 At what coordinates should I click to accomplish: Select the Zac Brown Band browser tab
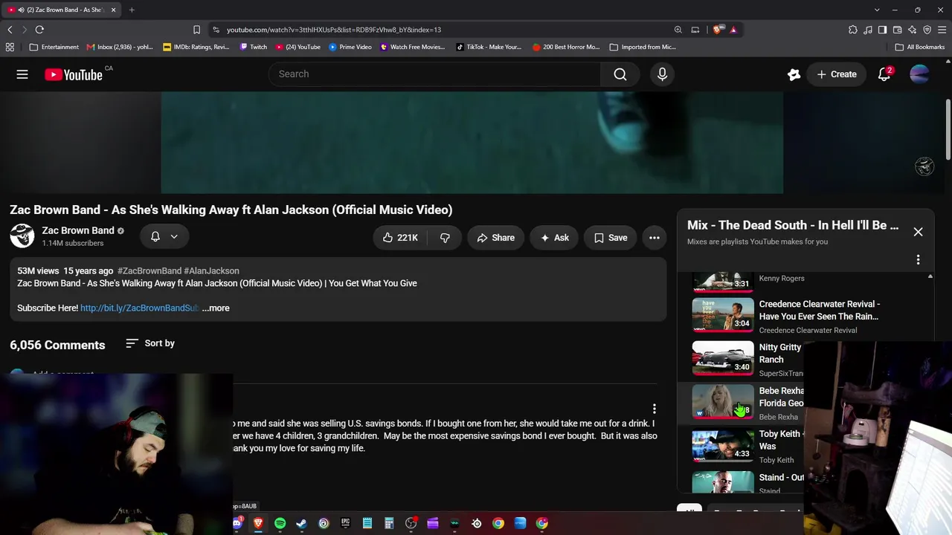point(62,10)
